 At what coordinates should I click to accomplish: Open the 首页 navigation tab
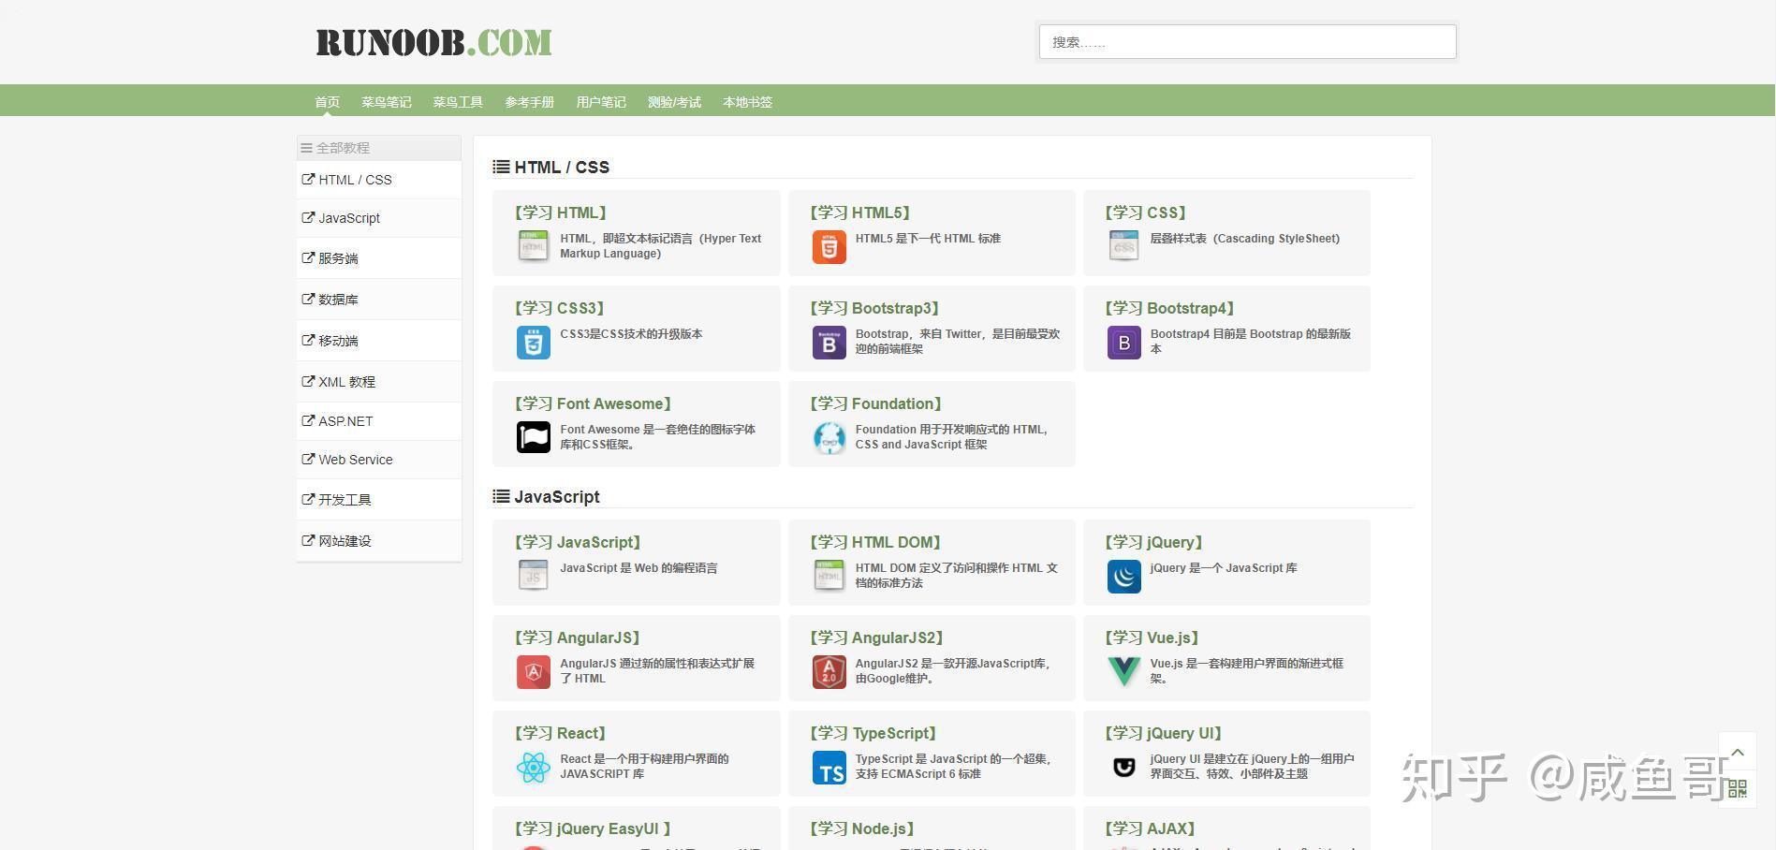pos(327,102)
